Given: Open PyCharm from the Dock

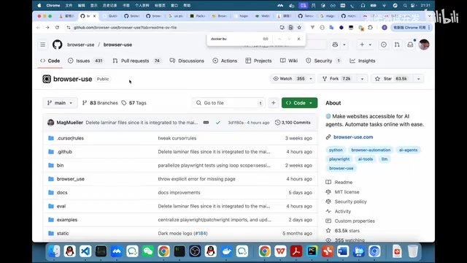Looking at the screenshot, I should click(312, 251).
